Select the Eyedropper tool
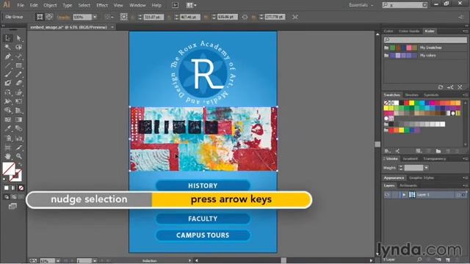Viewport: 470px width, 264px height. coord(8,128)
